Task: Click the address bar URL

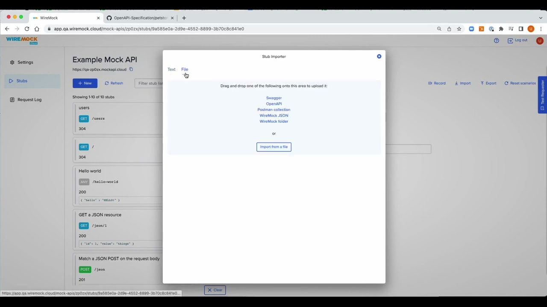Action: pos(149,29)
